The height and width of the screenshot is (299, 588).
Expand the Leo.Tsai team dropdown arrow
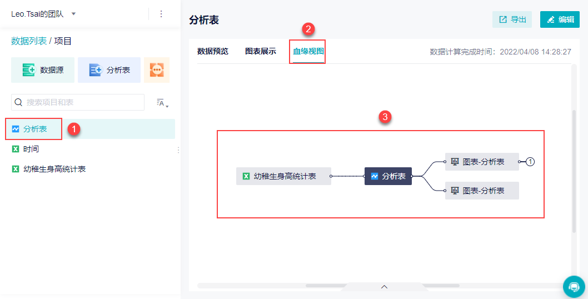[73, 14]
